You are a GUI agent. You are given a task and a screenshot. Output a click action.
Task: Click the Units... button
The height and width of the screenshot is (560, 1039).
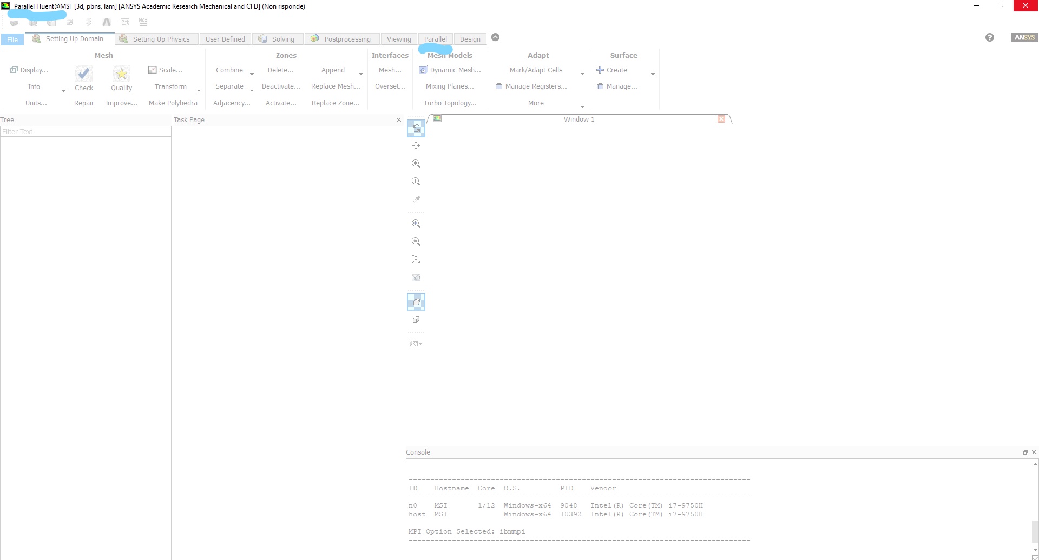[x=36, y=103]
